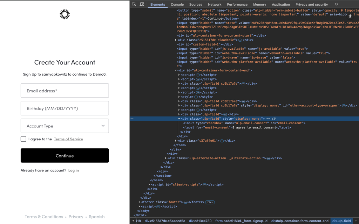Expand the ulp-alternate-action div in the tree
This screenshot has height=224, width=359.
click(167, 158)
